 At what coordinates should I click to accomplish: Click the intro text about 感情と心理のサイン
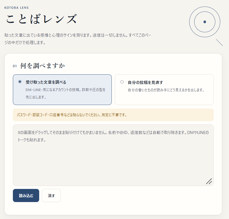coord(78,39)
